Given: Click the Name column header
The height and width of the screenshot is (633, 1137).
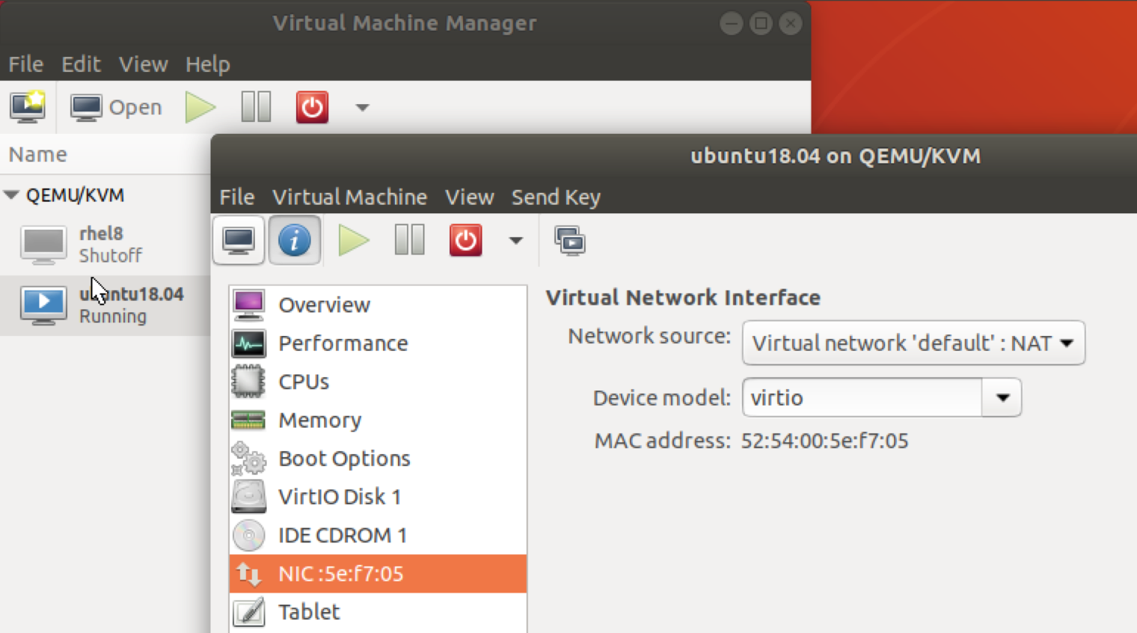Looking at the screenshot, I should 105,154.
